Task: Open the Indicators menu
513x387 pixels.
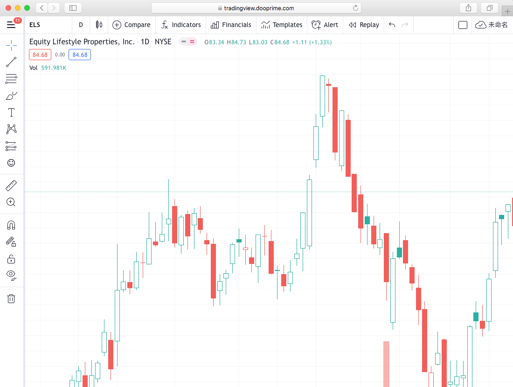Action: (181, 25)
